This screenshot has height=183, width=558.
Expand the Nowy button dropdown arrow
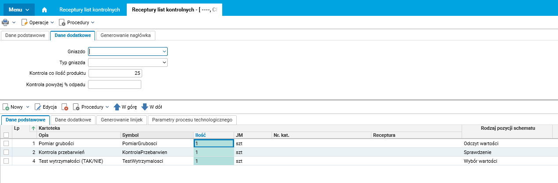tap(28, 107)
